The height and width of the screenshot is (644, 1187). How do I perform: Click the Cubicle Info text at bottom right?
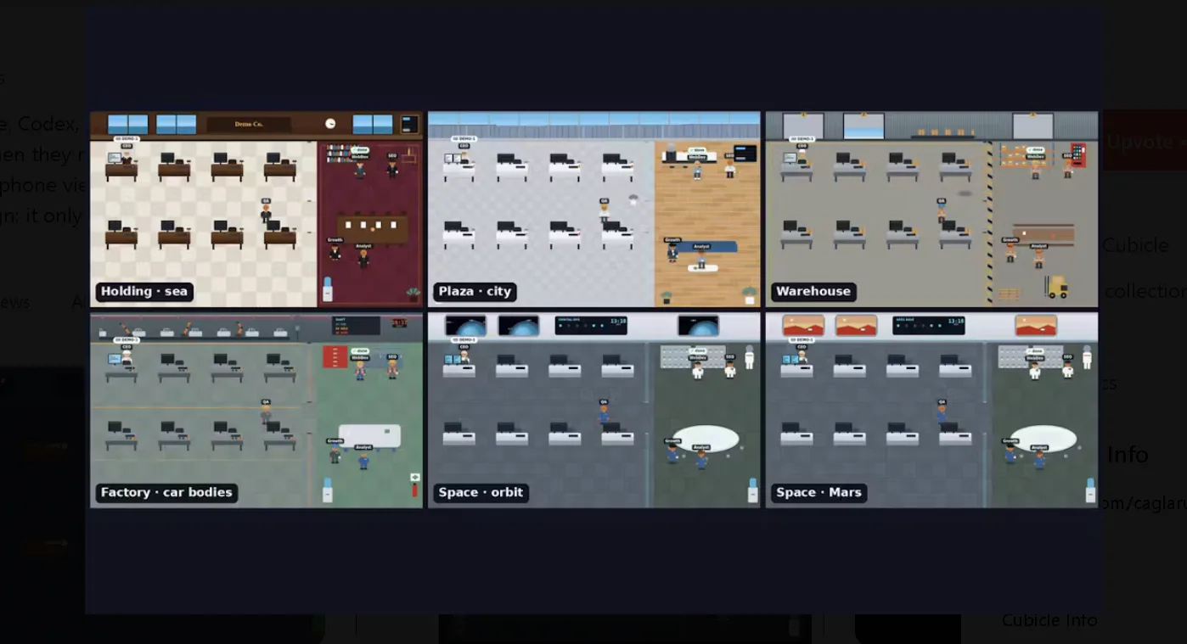tap(1049, 620)
